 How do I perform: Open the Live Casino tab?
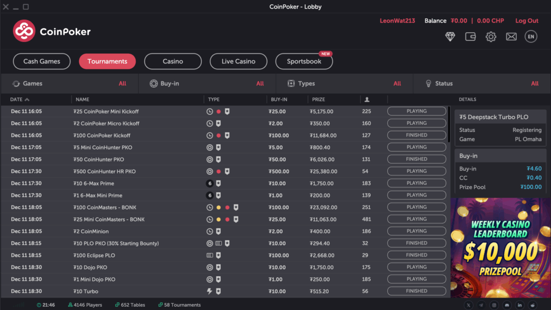(238, 61)
